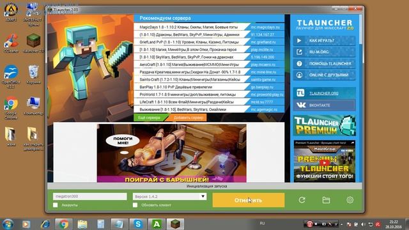This screenshot has width=409, height=230.
Task: Open the Компьютер desktop icon
Action: point(33,106)
